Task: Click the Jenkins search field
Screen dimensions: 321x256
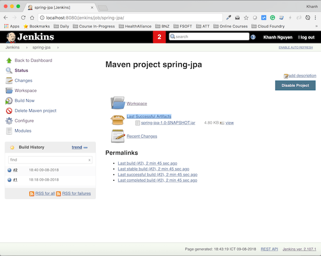Action: click(x=209, y=37)
